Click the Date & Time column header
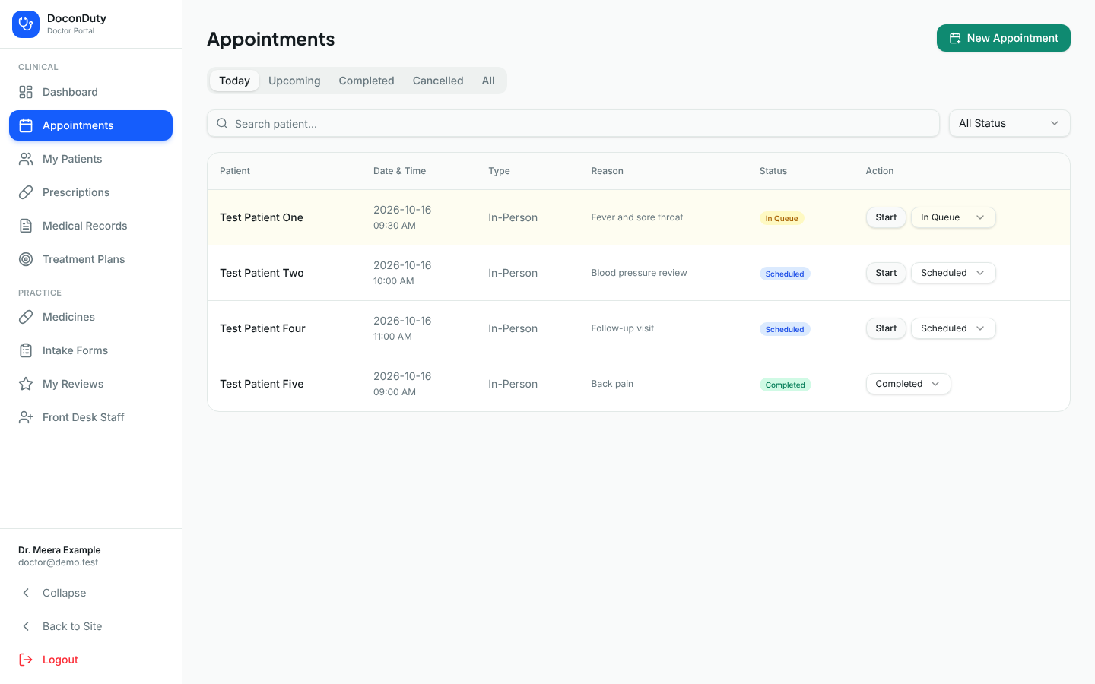Image resolution: width=1095 pixels, height=684 pixels. (x=399, y=171)
